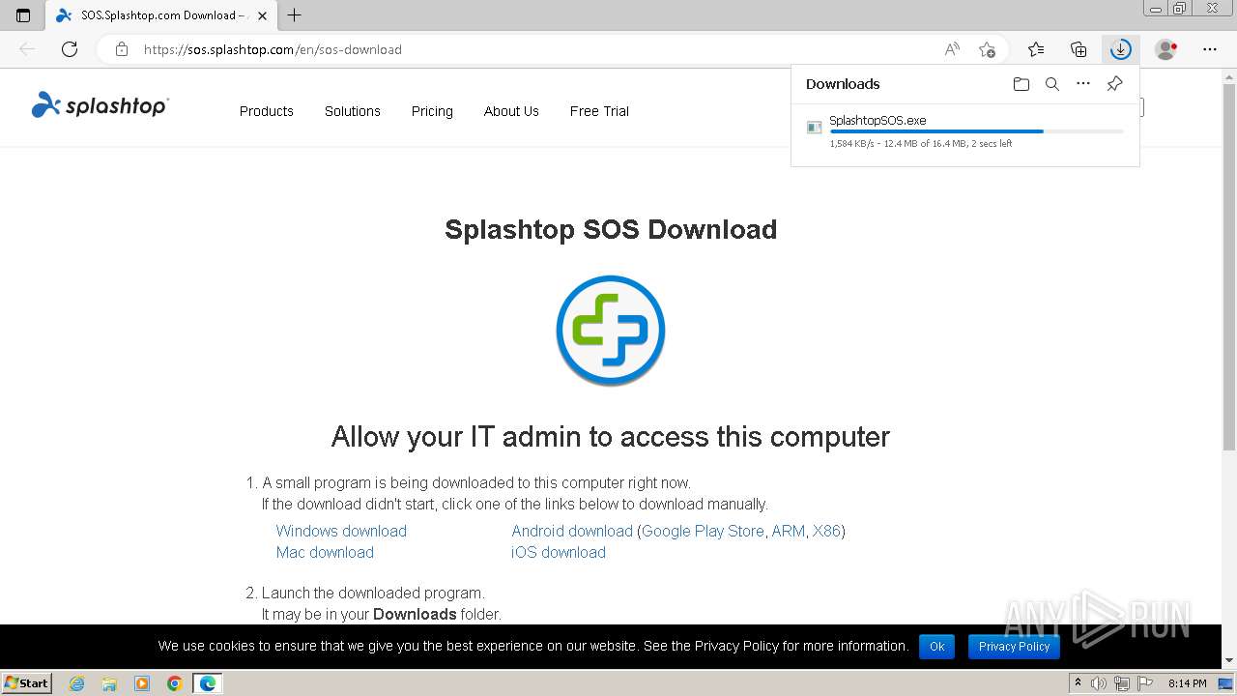Open File Explorer from taskbar
Screen dimensions: 1237x696
pyautogui.click(x=109, y=683)
